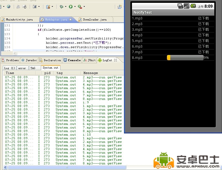Screen dimensions: 222x170
Task: Expand the dropdown arrow beside Debug icon
Action: [x=66, y=7]
